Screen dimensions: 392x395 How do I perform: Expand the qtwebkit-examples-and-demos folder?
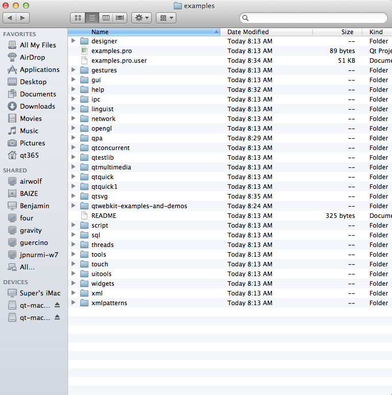point(74,206)
